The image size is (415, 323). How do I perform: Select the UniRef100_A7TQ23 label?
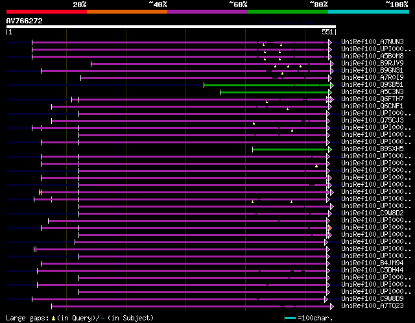click(x=372, y=306)
